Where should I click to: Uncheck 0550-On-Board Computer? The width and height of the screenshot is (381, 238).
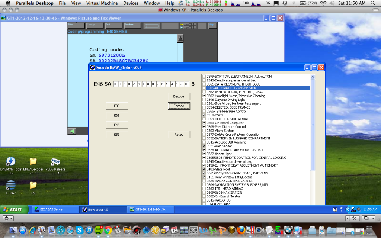point(204,123)
